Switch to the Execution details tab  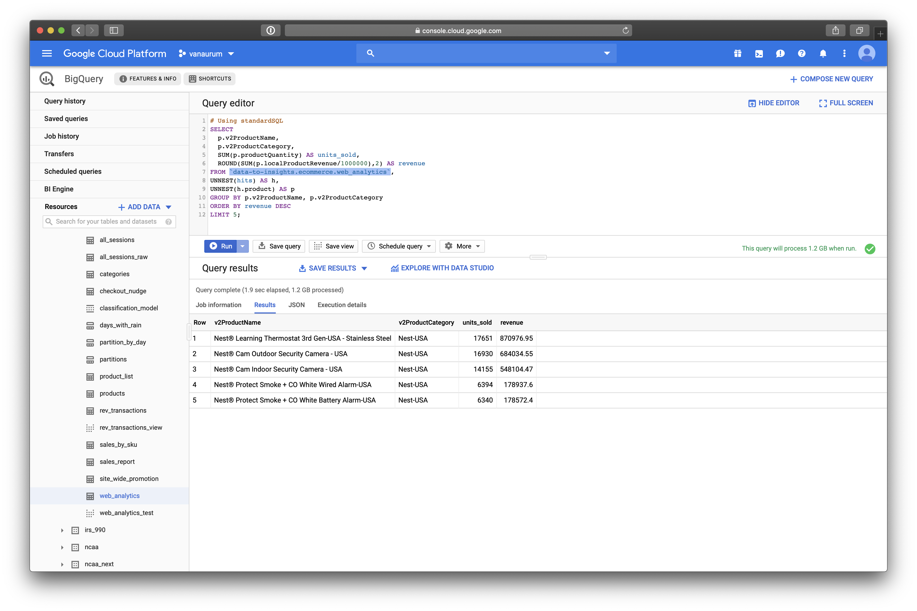[342, 305]
